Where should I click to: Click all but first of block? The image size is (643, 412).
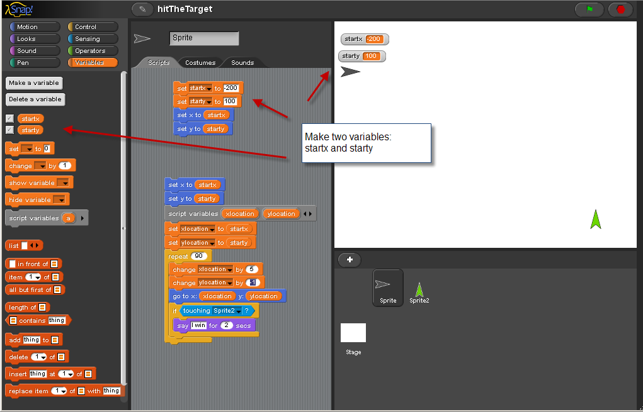[x=35, y=290]
